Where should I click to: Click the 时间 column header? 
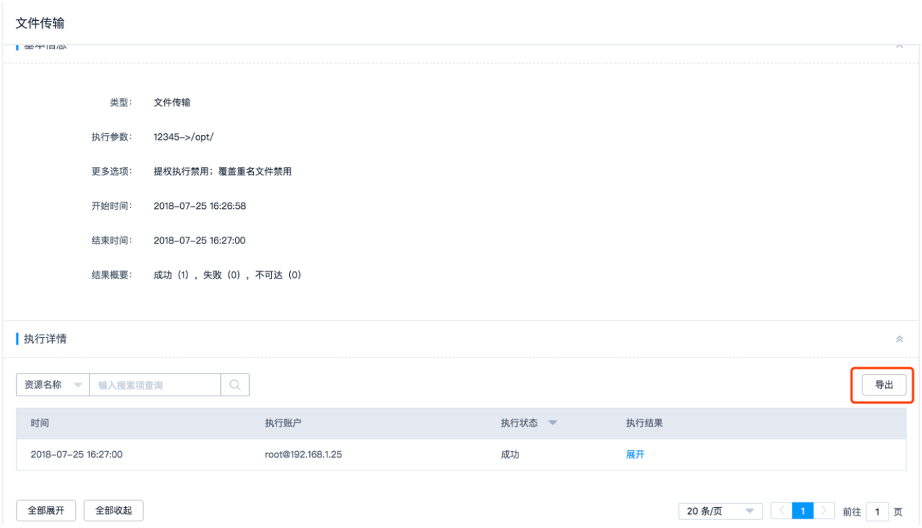tap(40, 423)
